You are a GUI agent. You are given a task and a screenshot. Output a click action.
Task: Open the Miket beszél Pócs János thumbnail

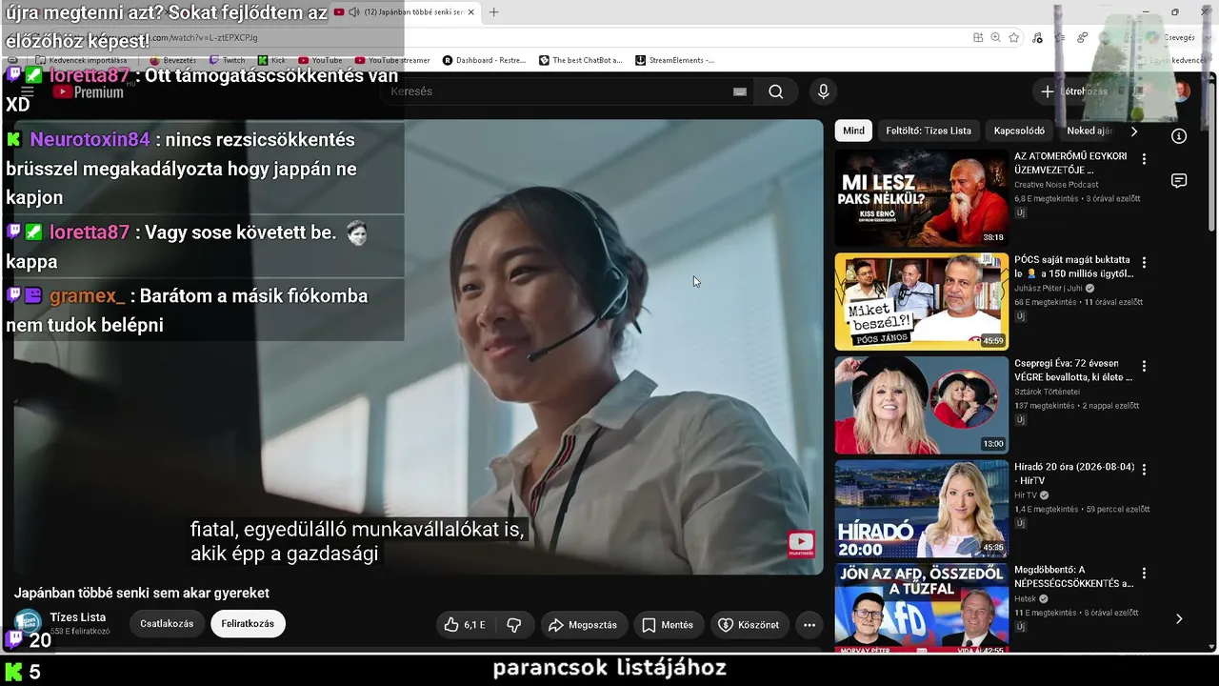[x=921, y=301]
